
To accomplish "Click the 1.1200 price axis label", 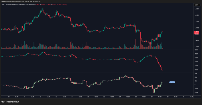I will tap(196, 21).
